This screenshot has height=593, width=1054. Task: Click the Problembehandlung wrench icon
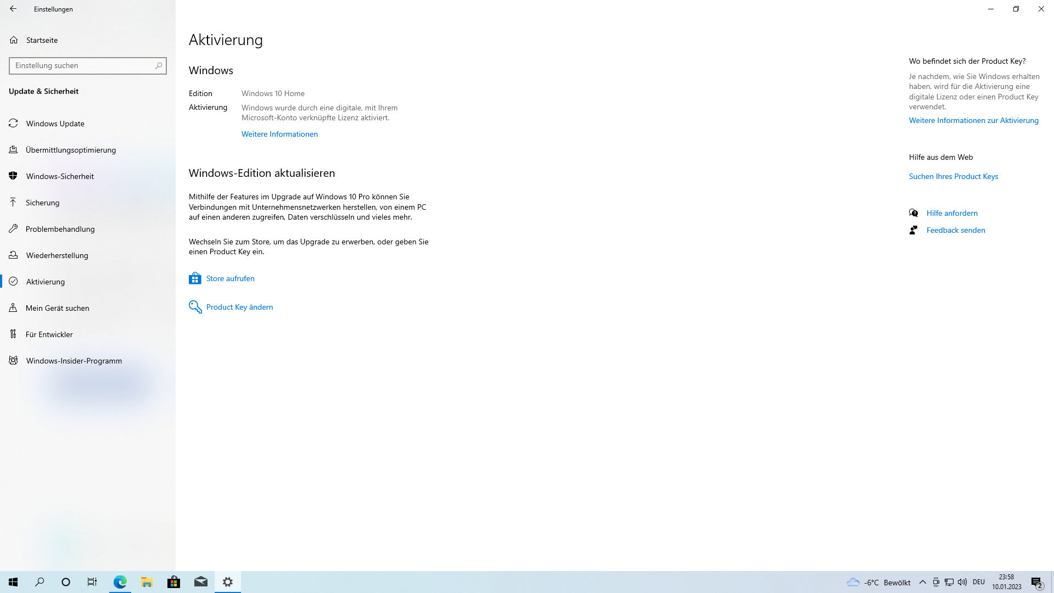[x=14, y=229]
